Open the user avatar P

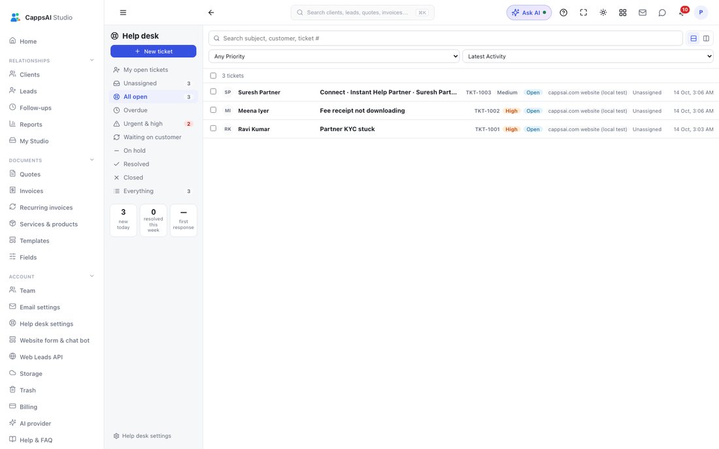coord(701,12)
